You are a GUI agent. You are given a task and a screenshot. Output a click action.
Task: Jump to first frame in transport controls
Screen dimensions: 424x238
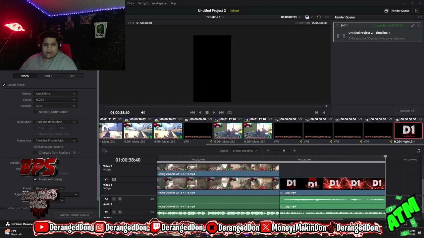193,112
